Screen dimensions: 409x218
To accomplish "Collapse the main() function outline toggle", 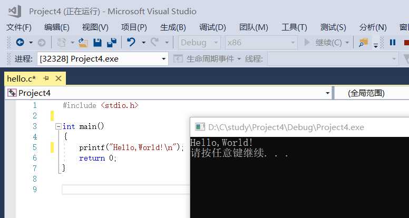I will click(x=59, y=126).
